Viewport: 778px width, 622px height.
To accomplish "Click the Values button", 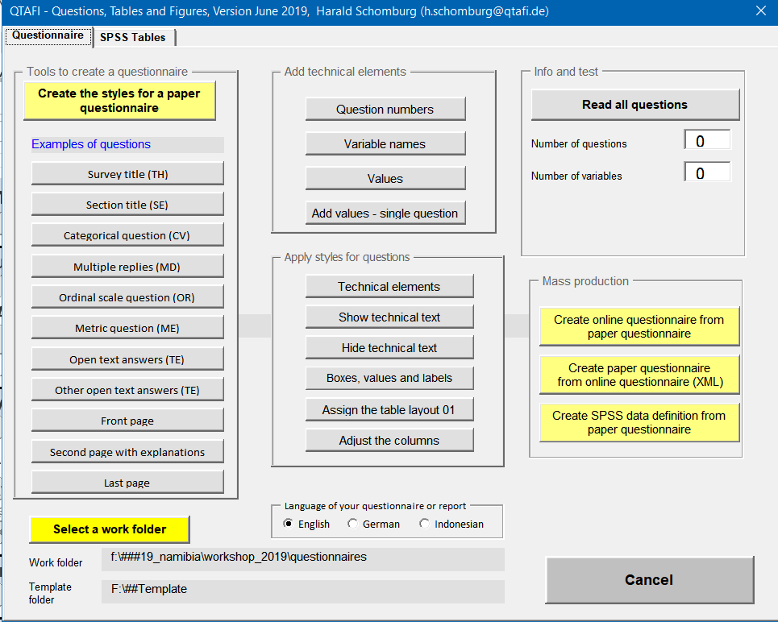I will click(x=385, y=179).
